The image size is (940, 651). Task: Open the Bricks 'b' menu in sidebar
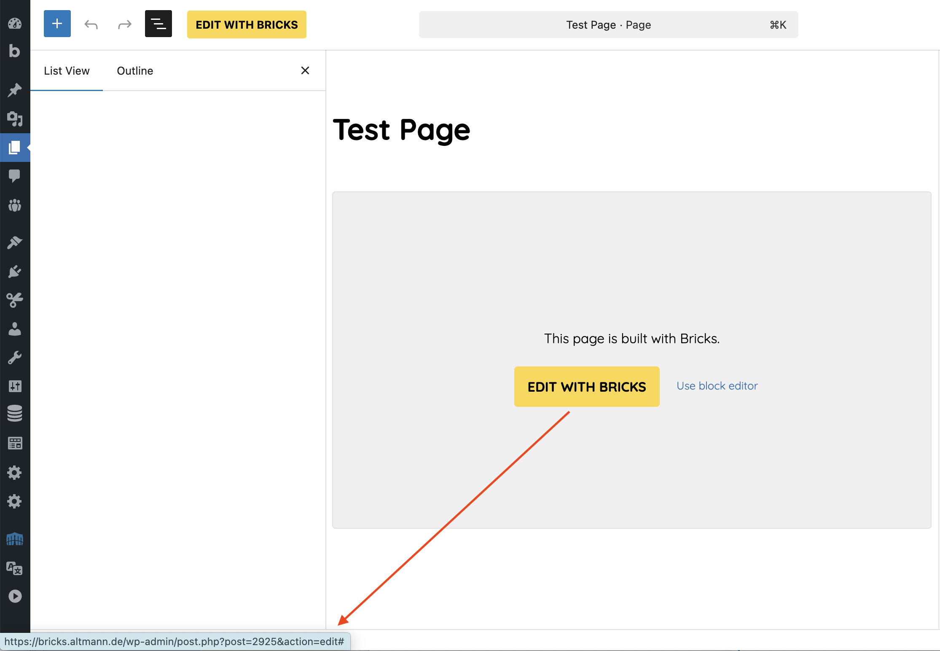(15, 51)
